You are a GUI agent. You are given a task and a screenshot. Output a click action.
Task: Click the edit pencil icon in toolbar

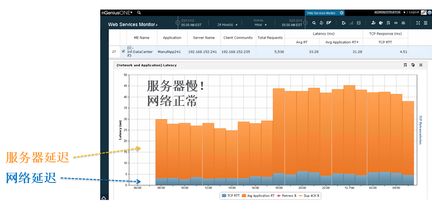pos(329,23)
